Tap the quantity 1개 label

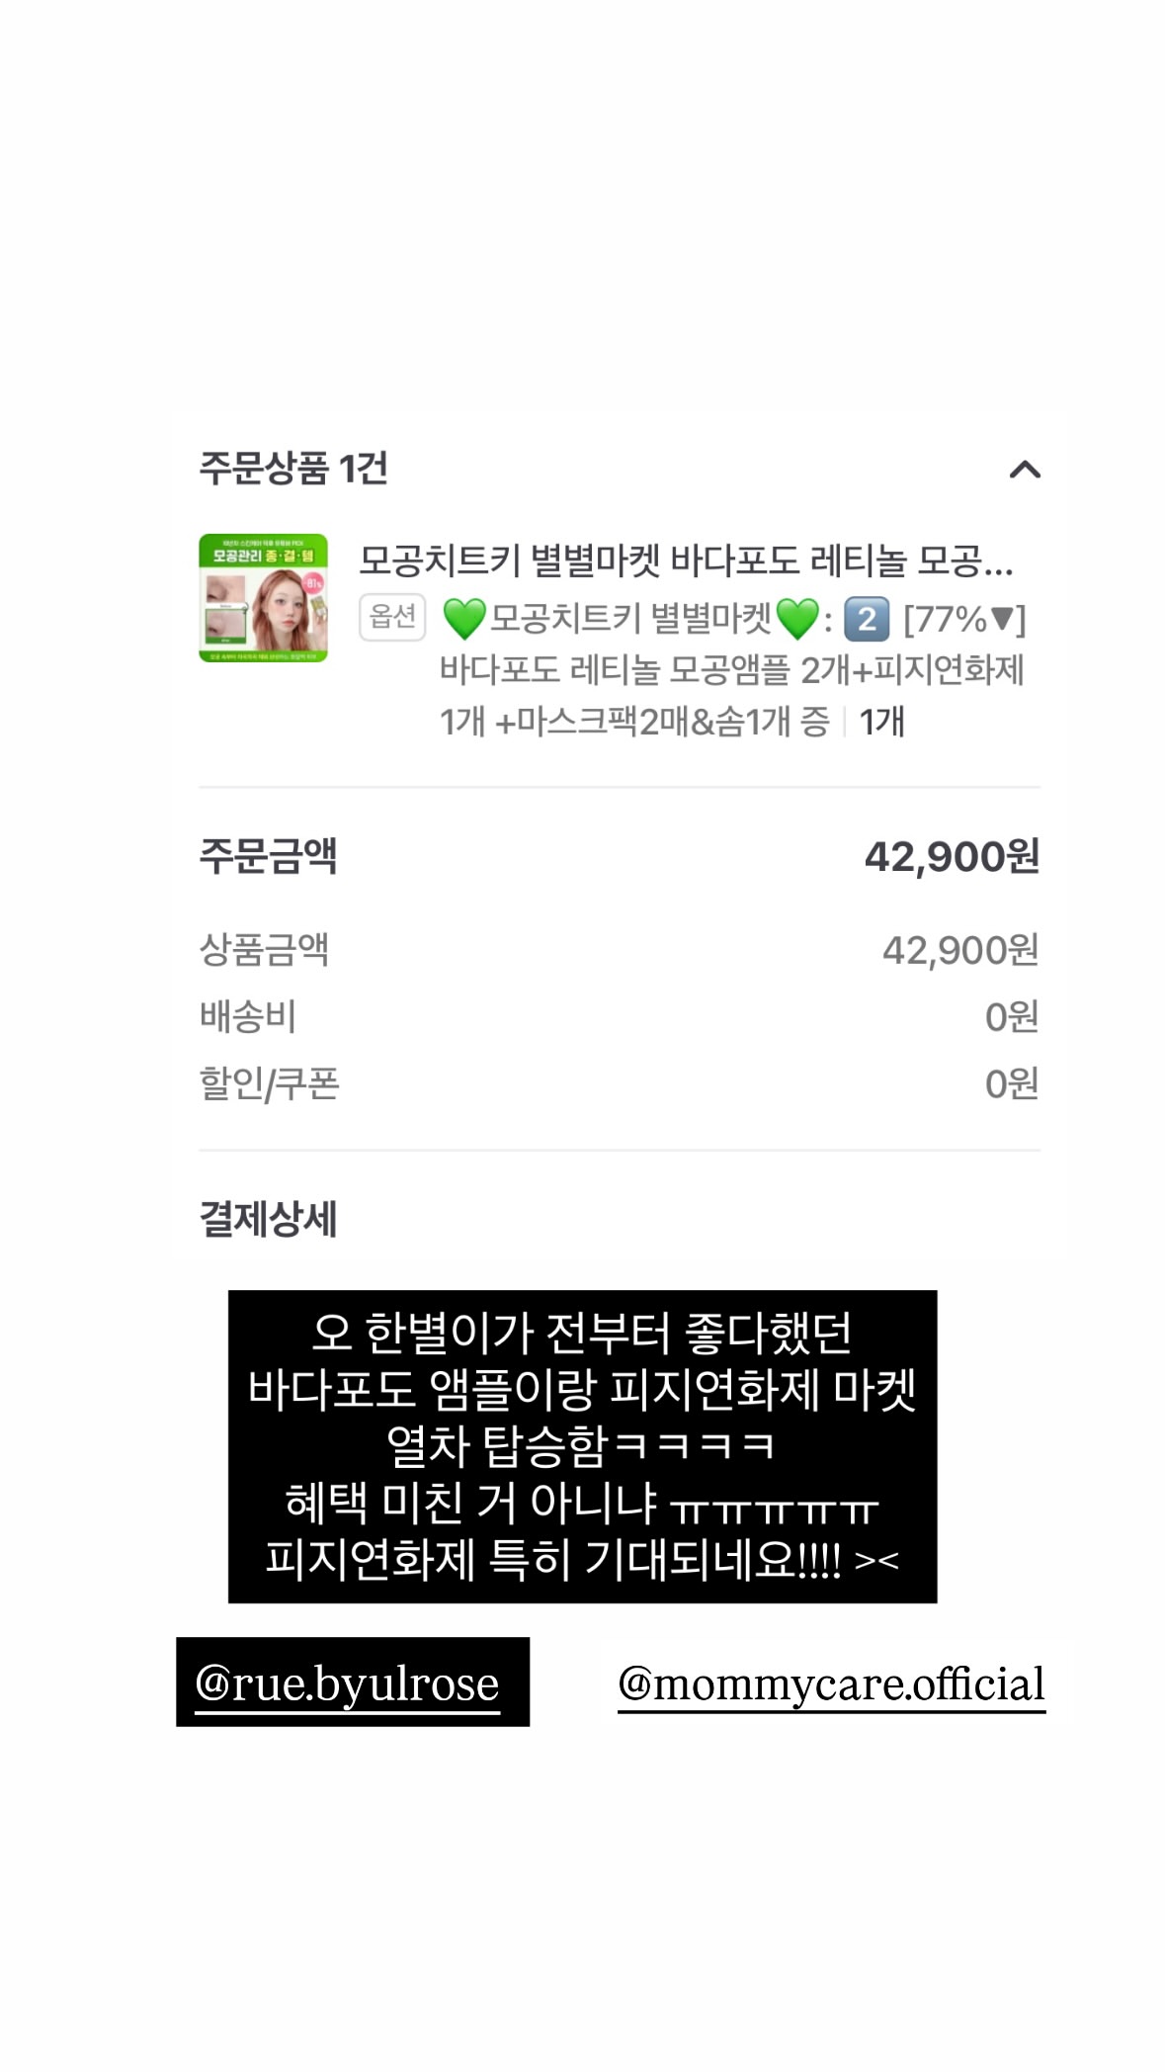(881, 722)
